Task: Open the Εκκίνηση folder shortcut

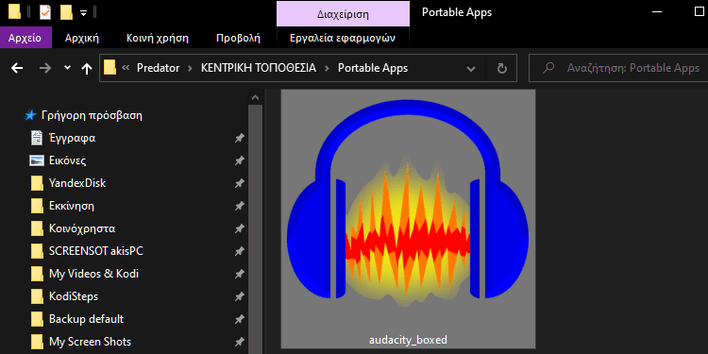Action: coord(72,206)
